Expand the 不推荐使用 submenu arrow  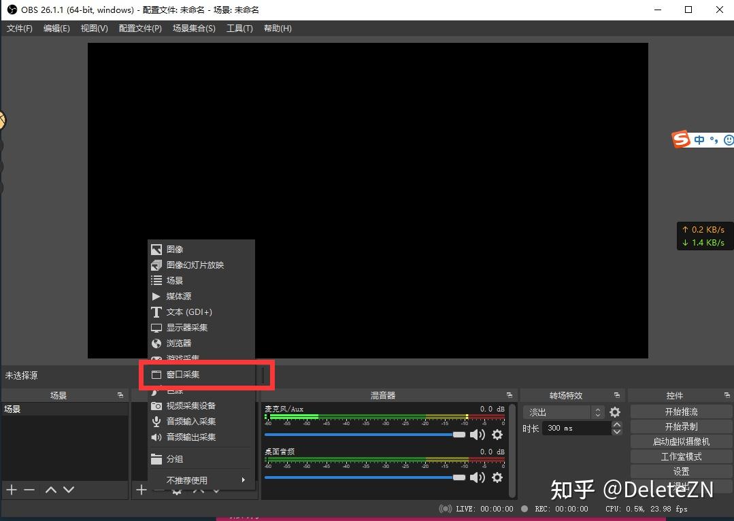click(x=243, y=480)
